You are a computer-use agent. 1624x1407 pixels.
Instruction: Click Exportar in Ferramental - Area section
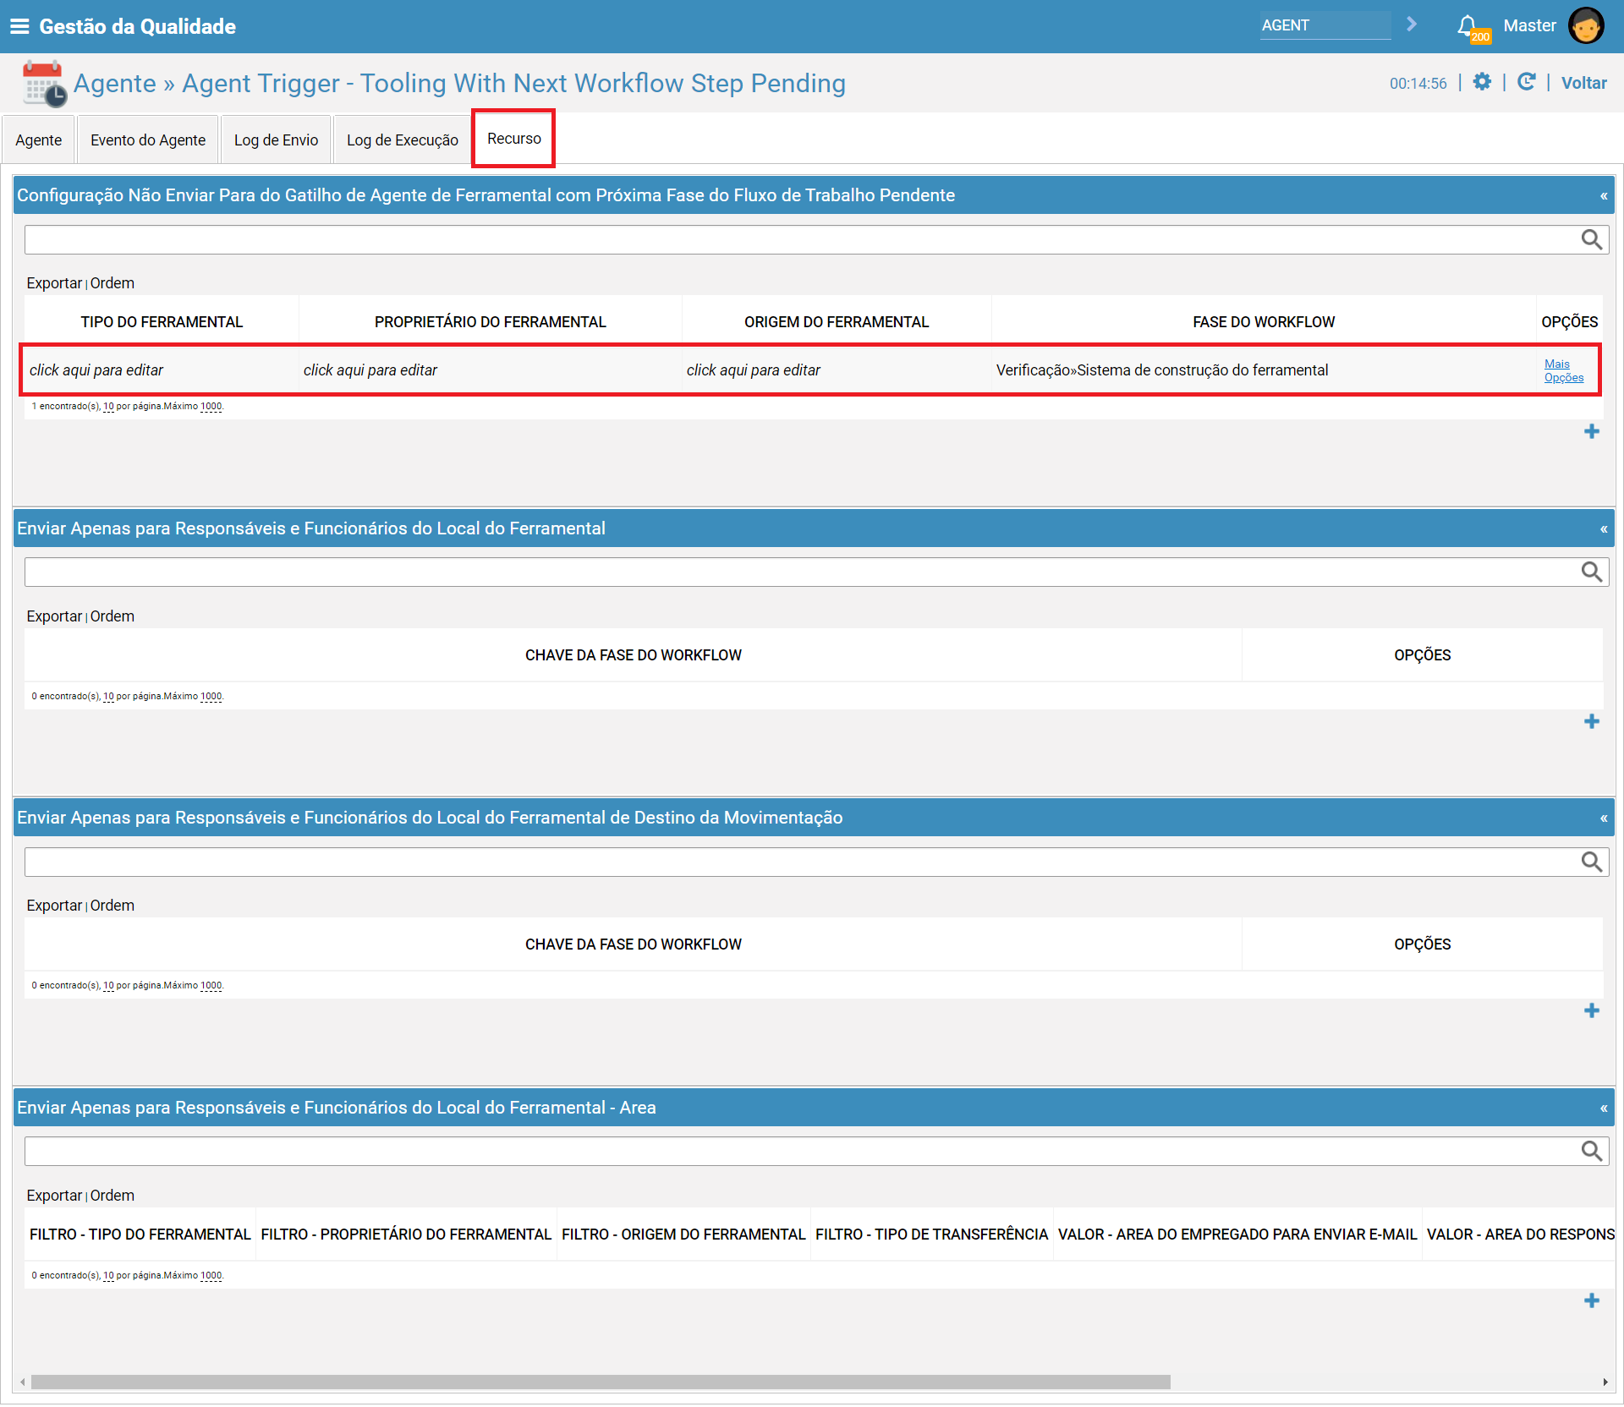tap(54, 1196)
